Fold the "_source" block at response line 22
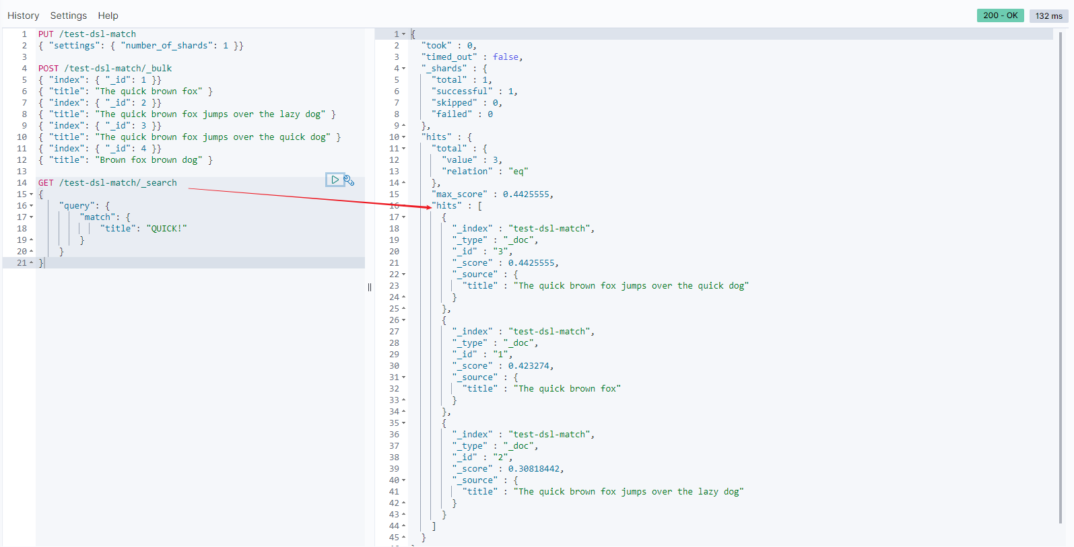The width and height of the screenshot is (1074, 547). [x=403, y=275]
